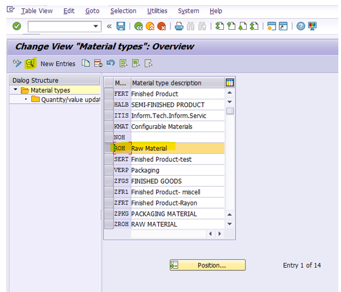The height and width of the screenshot is (292, 341).
Task: Click the Display/Change toggle pencil icon
Action: coord(17,63)
